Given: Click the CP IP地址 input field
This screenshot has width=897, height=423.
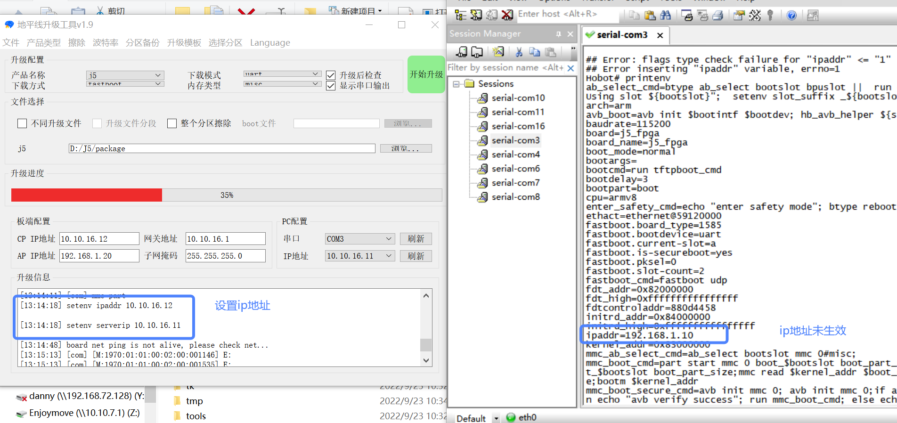Looking at the screenshot, I should point(99,239).
